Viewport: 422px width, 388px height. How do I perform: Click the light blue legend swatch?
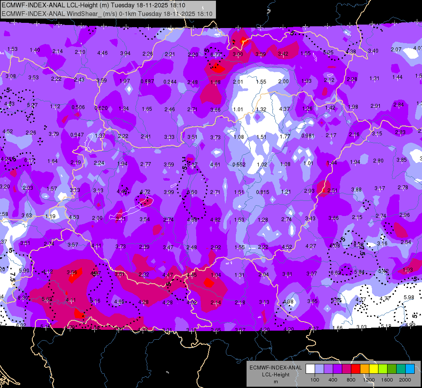pyautogui.click(x=319, y=369)
